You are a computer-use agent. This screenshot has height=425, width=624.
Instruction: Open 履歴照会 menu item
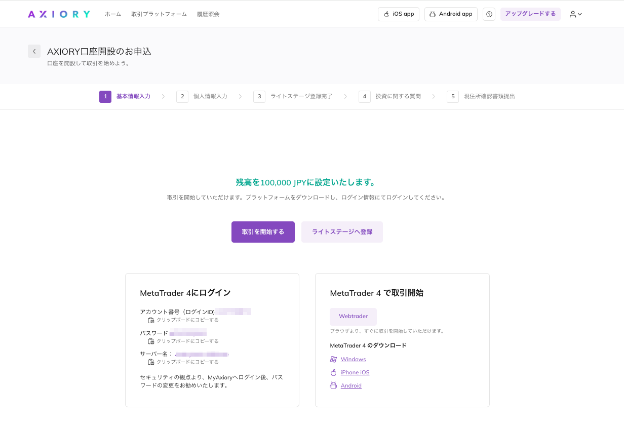208,14
